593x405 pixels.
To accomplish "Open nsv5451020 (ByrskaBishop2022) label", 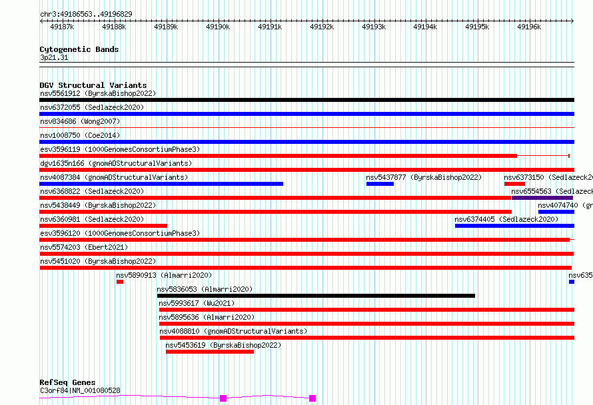I will (x=98, y=261).
